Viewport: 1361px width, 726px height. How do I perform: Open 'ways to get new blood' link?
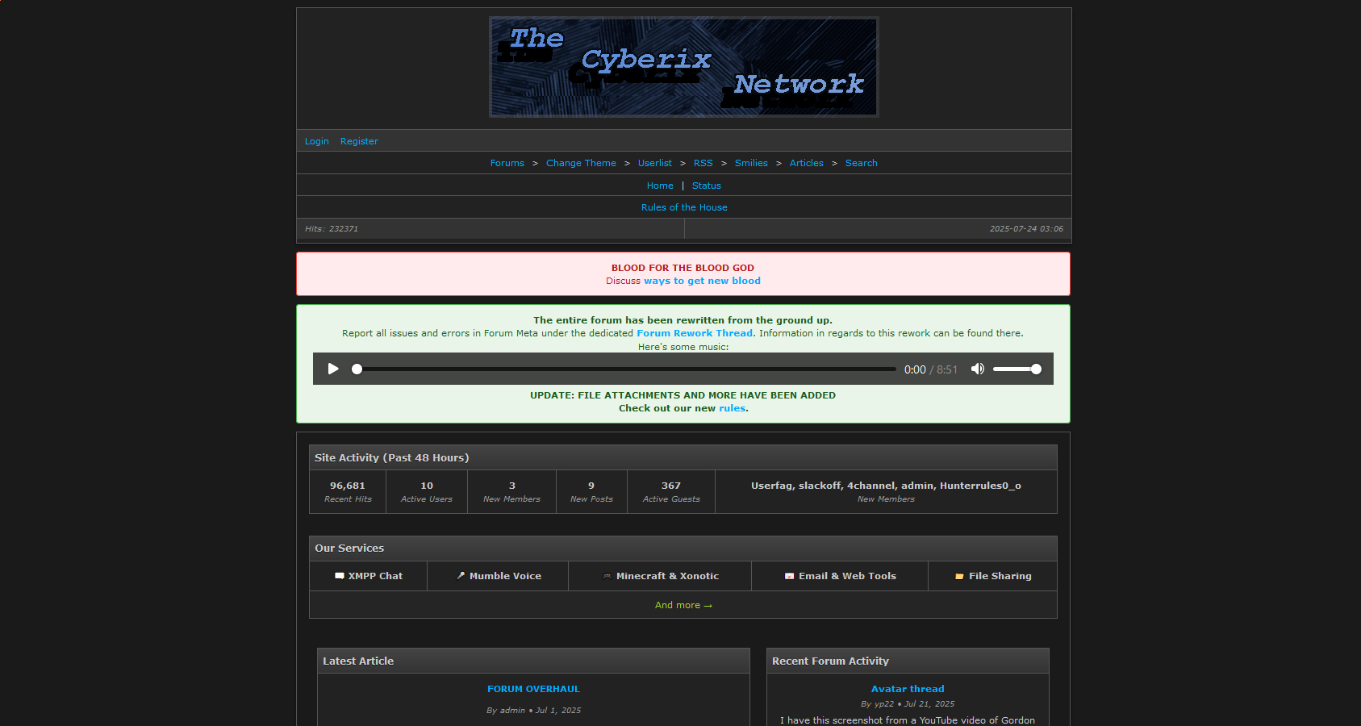[702, 281]
